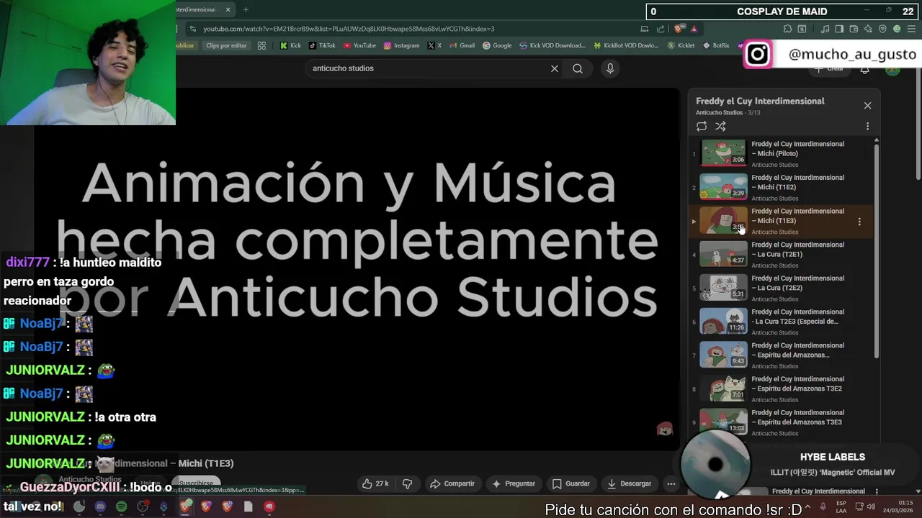
Task: Click the Guardar save button
Action: 571,483
